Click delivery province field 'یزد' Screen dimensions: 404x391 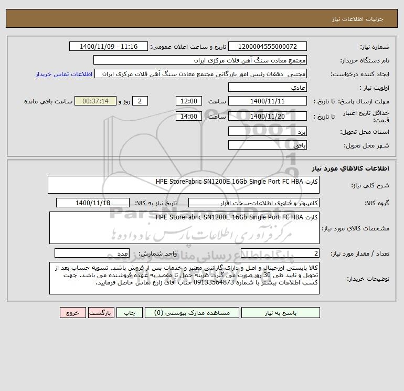click(x=268, y=131)
